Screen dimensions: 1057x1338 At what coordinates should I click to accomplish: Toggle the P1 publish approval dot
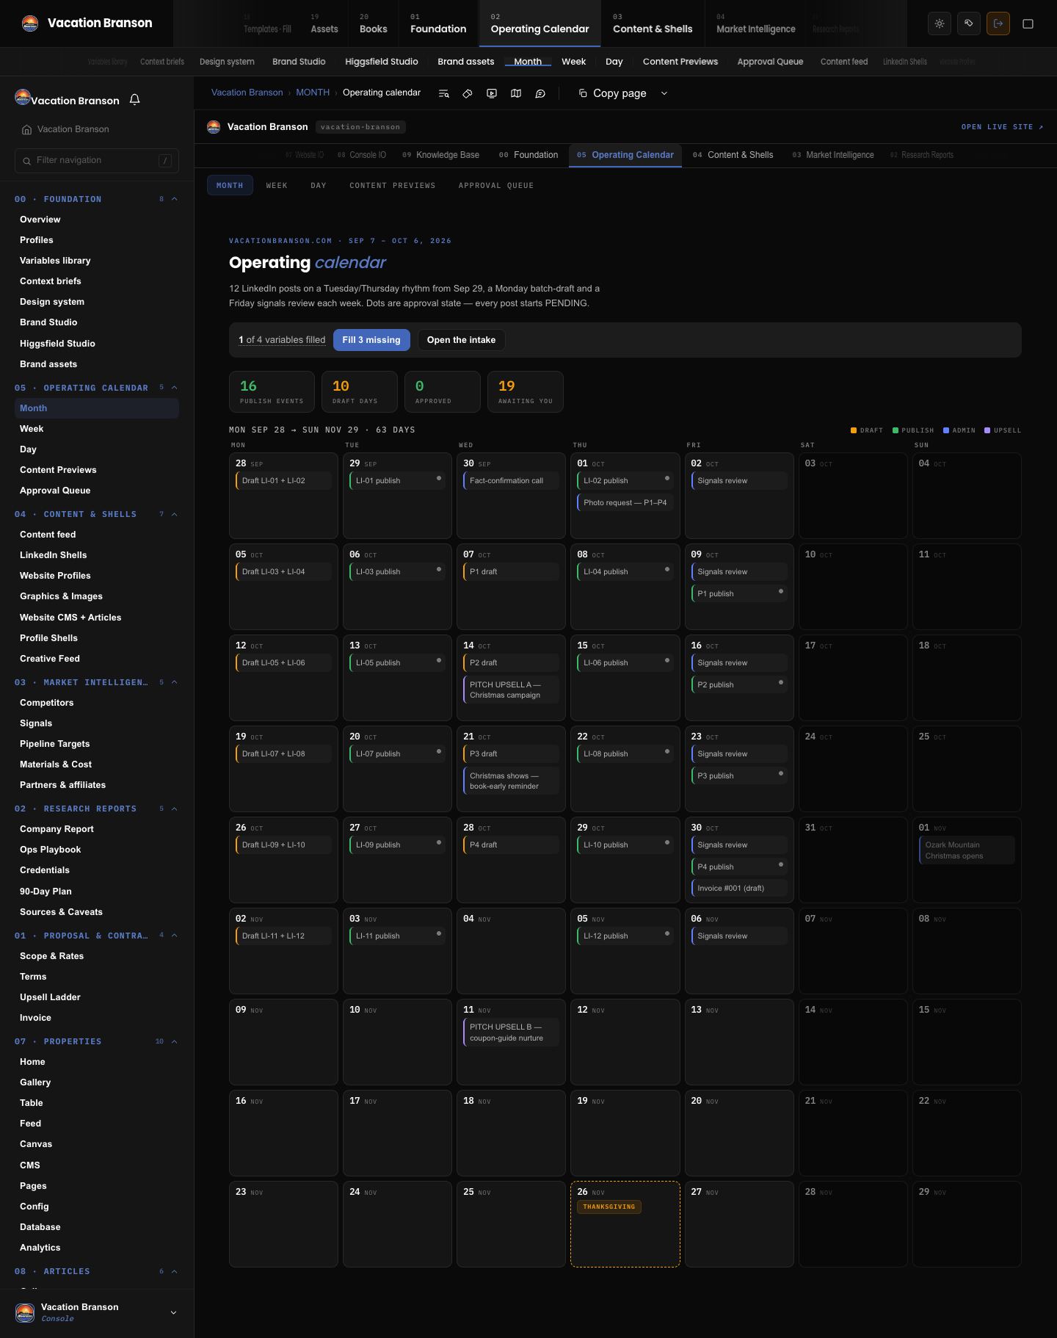[x=780, y=592]
